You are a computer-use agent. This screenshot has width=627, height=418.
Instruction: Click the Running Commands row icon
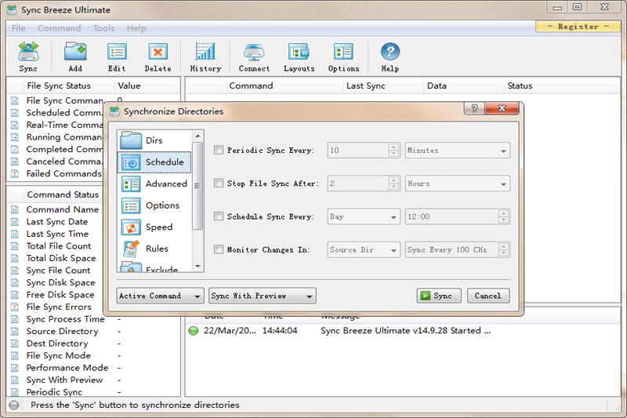point(15,137)
